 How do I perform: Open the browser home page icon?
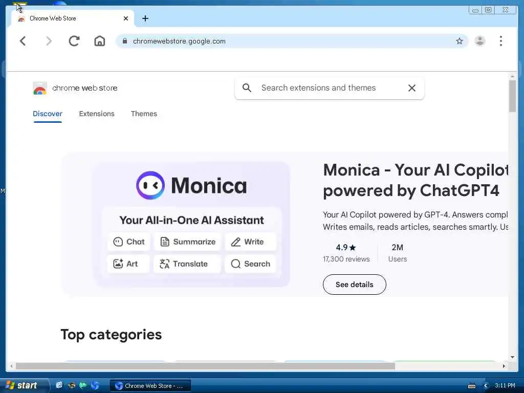pos(100,41)
